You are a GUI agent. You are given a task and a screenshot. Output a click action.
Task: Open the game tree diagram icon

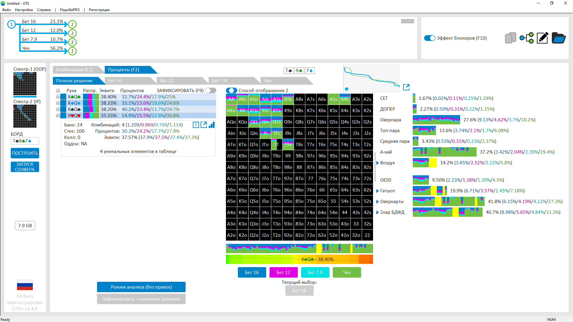(x=527, y=38)
